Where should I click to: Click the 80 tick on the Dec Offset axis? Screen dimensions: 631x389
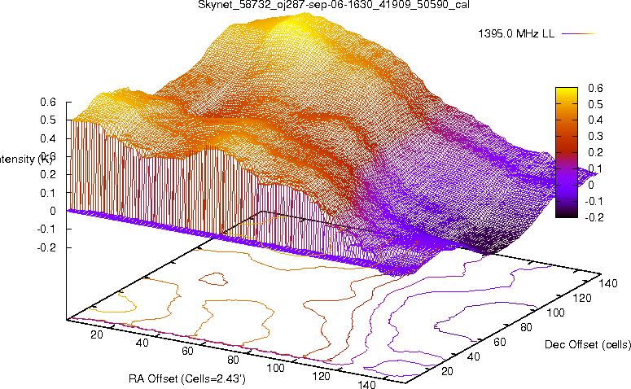(526, 327)
